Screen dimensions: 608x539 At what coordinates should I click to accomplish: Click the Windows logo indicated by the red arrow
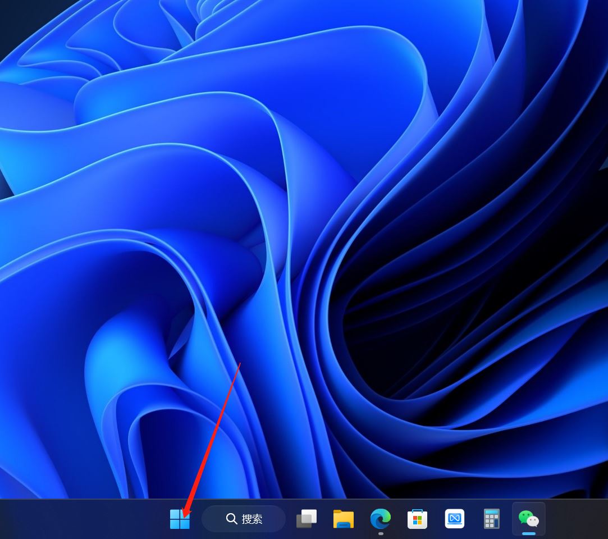(180, 519)
